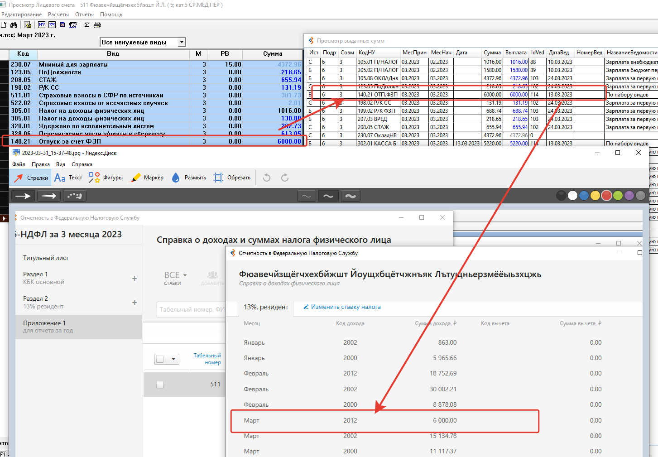Select the '13%, резидент' tab
Screen dimensions: 658x457
266,307
